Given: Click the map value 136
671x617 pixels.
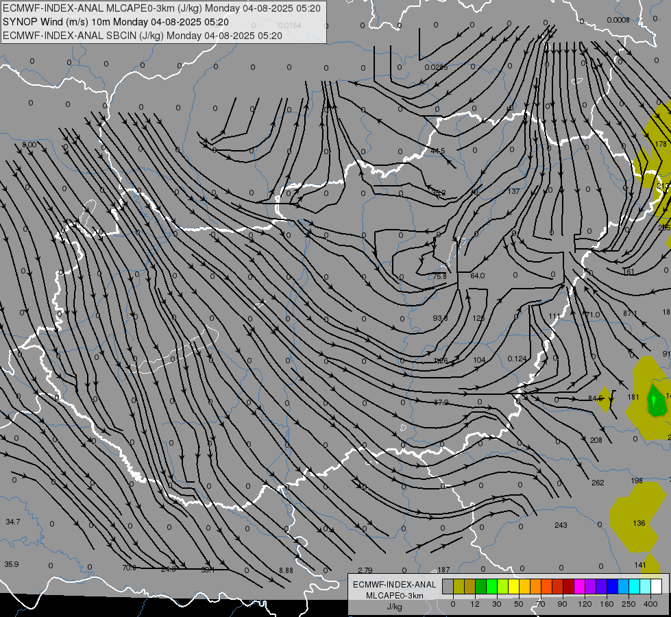Looking at the screenshot, I should point(639,523).
